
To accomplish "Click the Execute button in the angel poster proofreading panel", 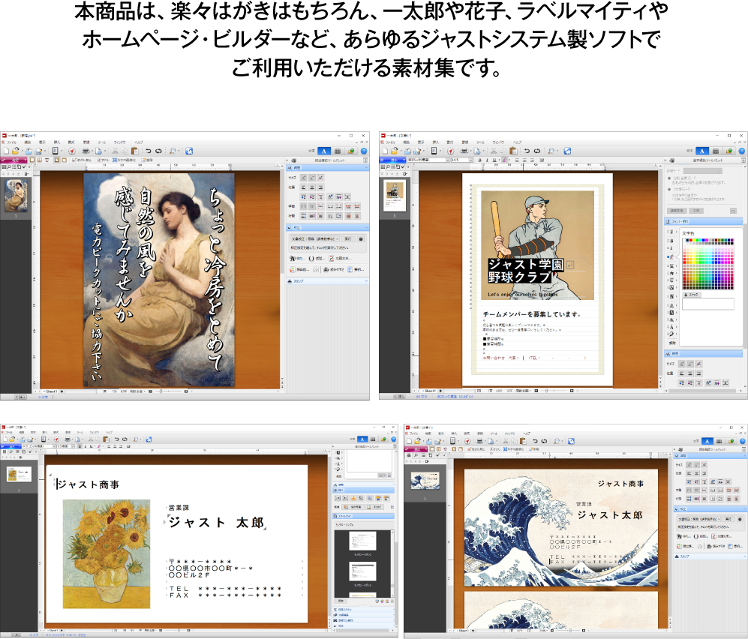I will coord(347,238).
